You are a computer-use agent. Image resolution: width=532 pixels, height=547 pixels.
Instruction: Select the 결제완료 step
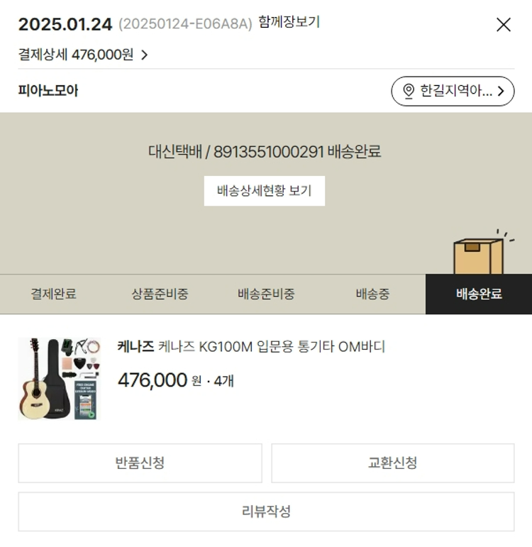tap(53, 294)
